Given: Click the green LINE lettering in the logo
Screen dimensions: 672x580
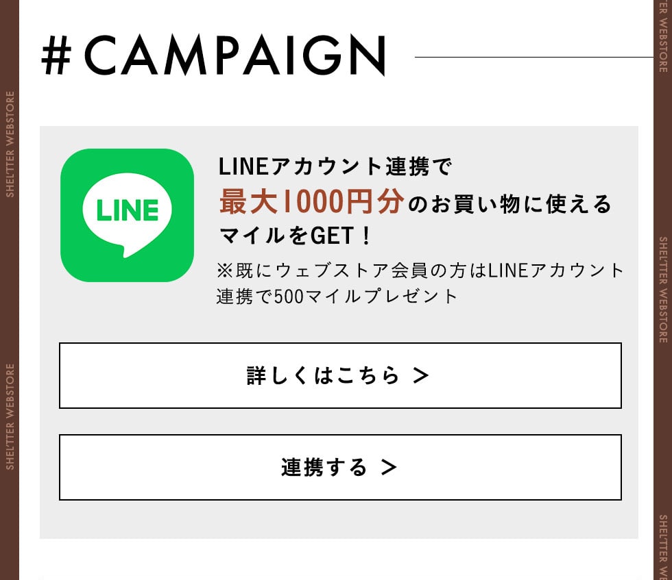Looking at the screenshot, I should point(128,210).
